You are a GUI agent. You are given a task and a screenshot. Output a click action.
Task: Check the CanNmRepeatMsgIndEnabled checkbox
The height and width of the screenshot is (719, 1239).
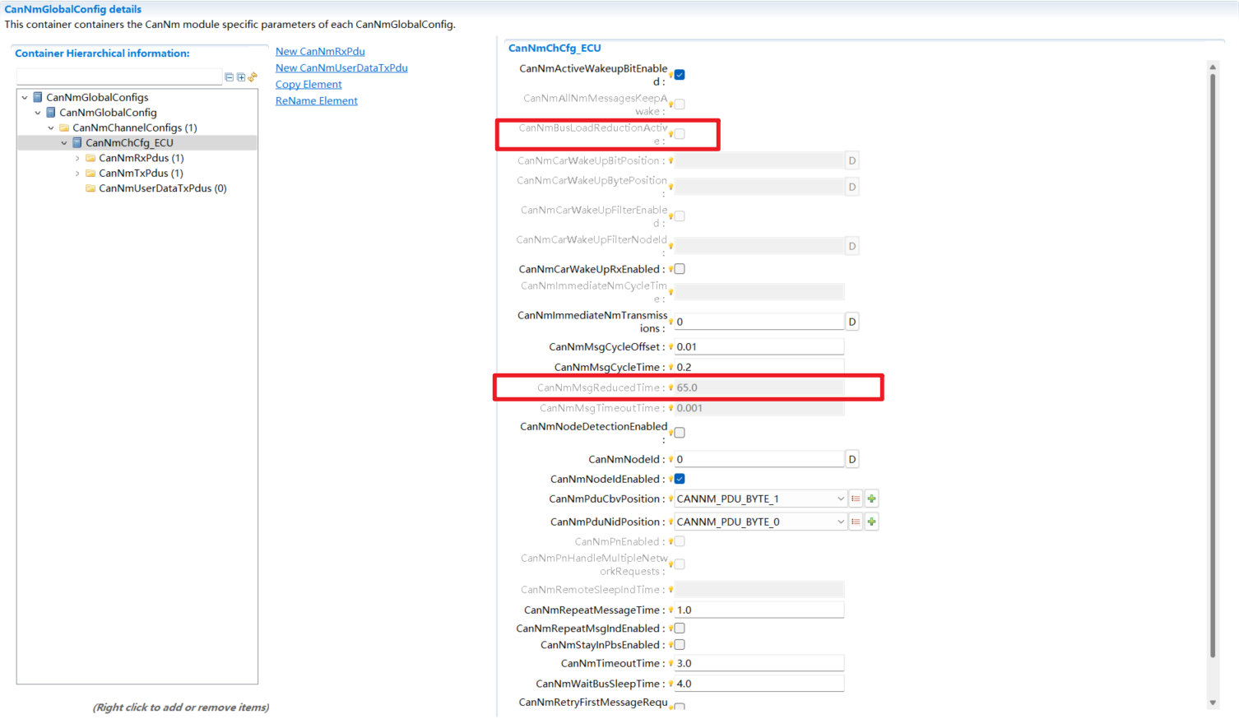click(x=678, y=627)
